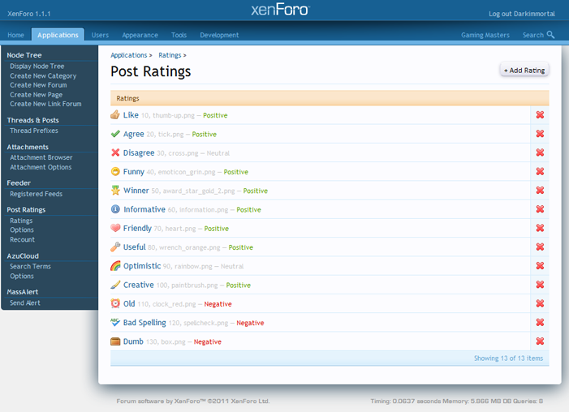Screen dimensions: 569x412
Task: Click Applications in the breadcrumb
Action: point(129,55)
